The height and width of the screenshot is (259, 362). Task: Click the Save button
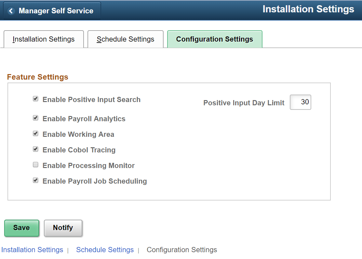[x=21, y=228]
